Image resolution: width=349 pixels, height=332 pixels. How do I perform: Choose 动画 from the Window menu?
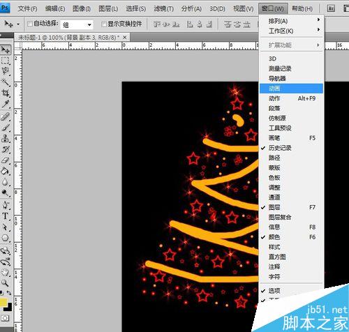(291, 89)
